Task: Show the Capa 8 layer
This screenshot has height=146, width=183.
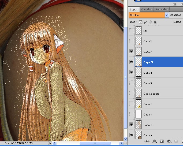Action: pyautogui.click(x=132, y=114)
